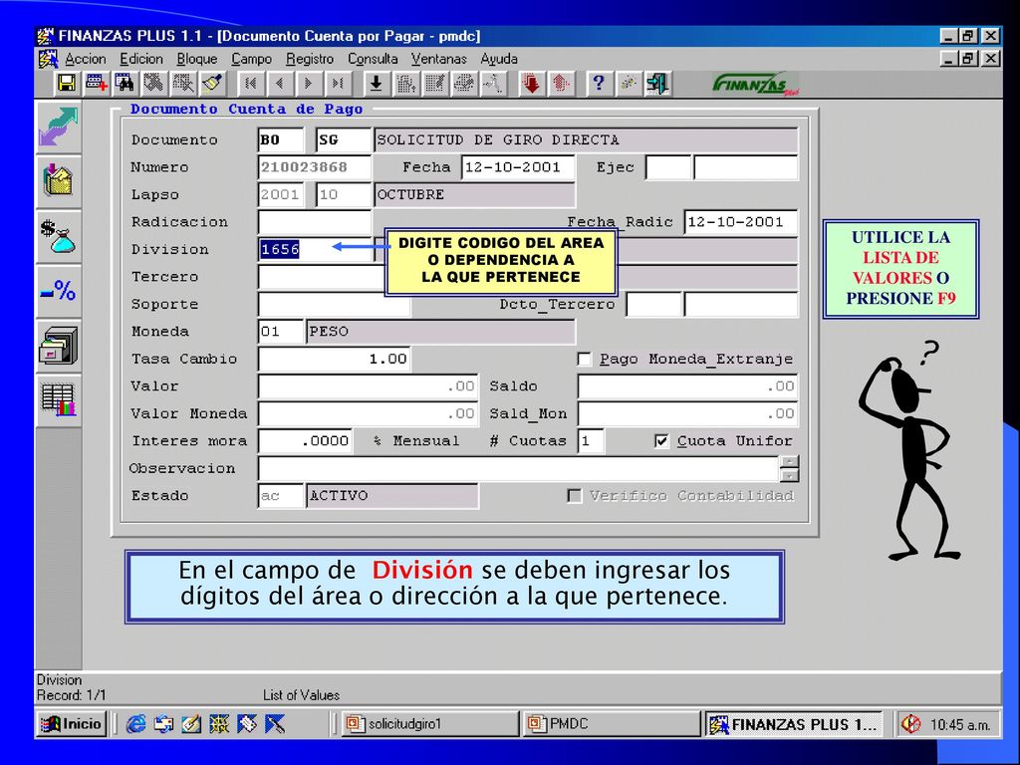Click the binoculars search toolbar icon
1020x765 pixels.
tap(125, 84)
